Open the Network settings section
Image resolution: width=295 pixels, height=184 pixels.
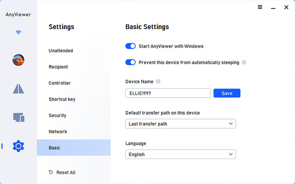pyautogui.click(x=58, y=132)
